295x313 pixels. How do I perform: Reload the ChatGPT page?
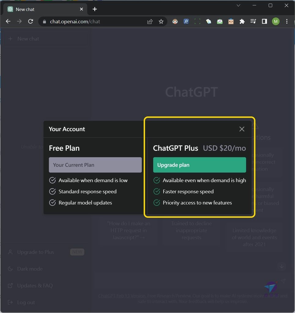tap(31, 21)
